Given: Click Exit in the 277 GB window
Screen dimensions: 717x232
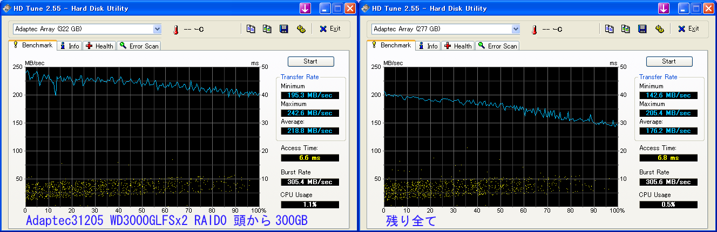Looking at the screenshot, I should point(688,29).
